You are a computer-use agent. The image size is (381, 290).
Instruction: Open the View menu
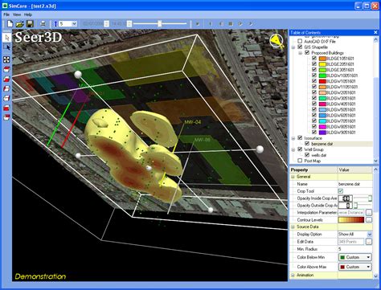(17, 14)
